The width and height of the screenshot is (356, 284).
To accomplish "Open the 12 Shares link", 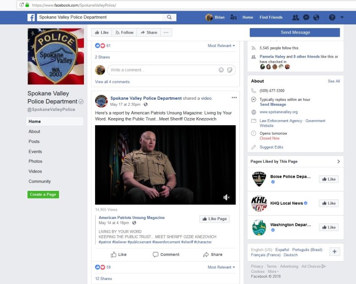I will pyautogui.click(x=104, y=278).
